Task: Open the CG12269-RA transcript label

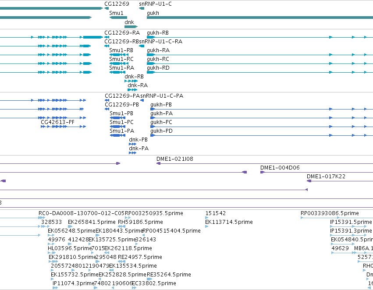Action: click(122, 33)
